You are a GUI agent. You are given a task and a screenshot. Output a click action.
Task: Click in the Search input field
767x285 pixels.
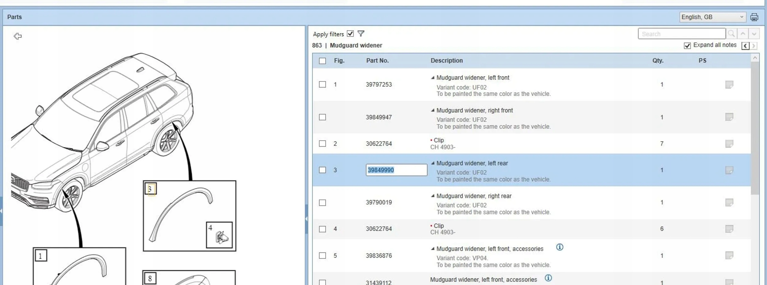point(682,34)
